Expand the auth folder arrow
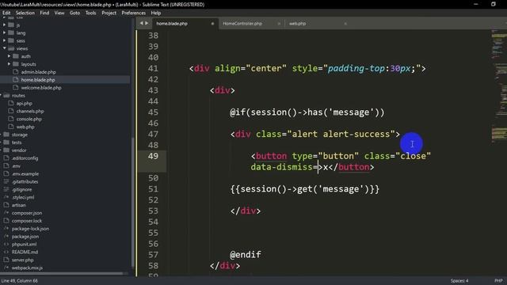 9,56
